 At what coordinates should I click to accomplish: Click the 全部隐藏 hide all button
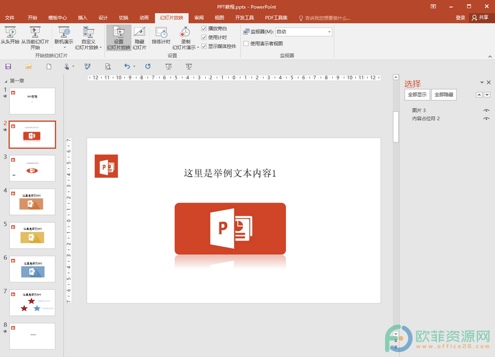(443, 95)
